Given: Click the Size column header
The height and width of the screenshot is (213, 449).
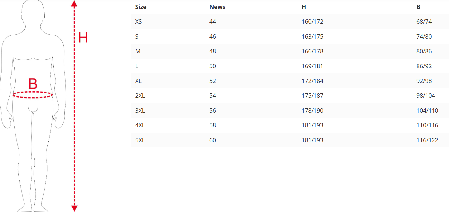Looking at the screenshot, I should click(x=141, y=7).
